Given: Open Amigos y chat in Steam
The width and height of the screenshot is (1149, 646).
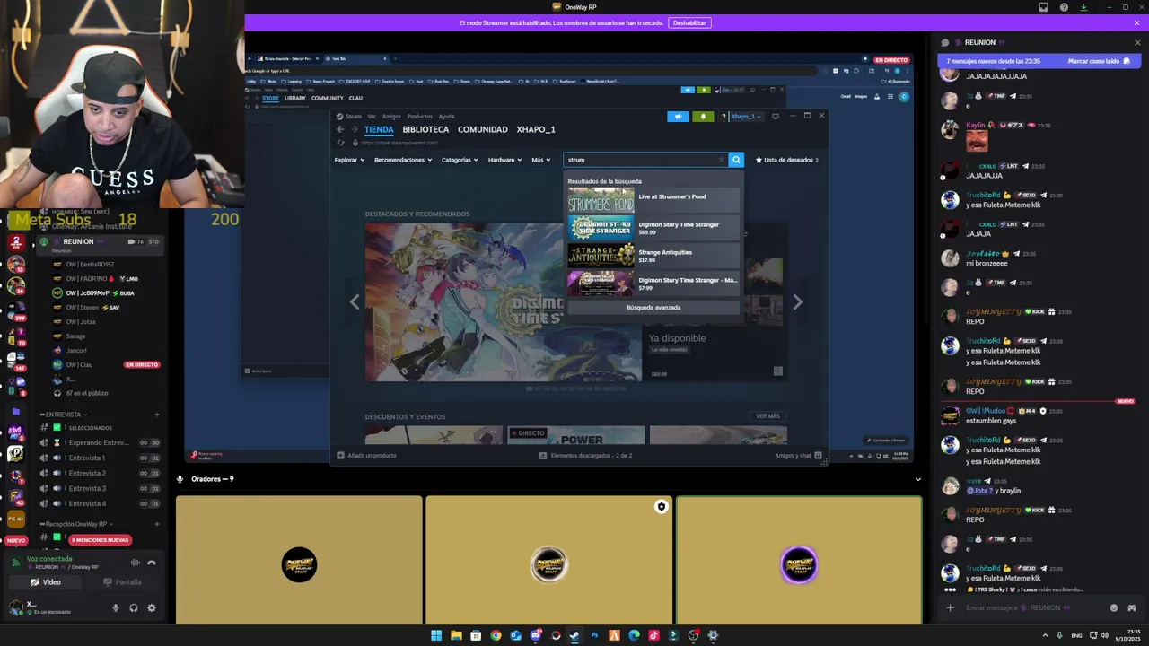Looking at the screenshot, I should (798, 456).
